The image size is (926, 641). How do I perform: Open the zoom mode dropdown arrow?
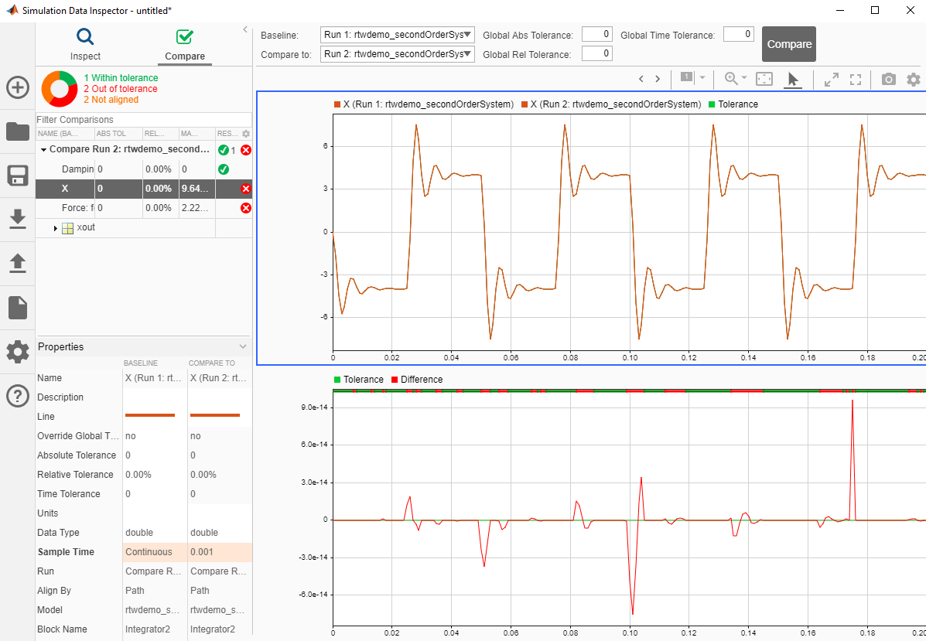744,78
